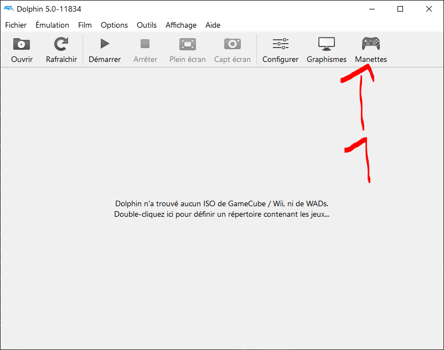Image resolution: width=444 pixels, height=350 pixels.
Task: Open the Émulation menu
Action: pyautogui.click(x=52, y=25)
